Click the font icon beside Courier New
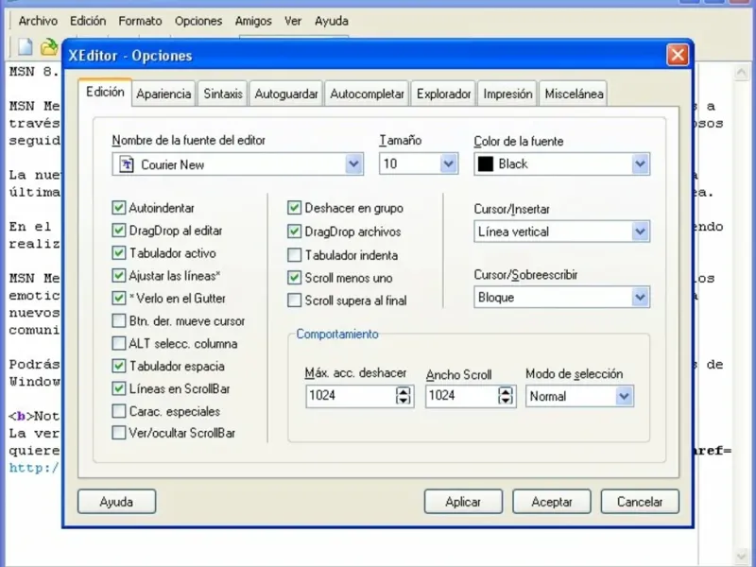The image size is (756, 567). (127, 164)
